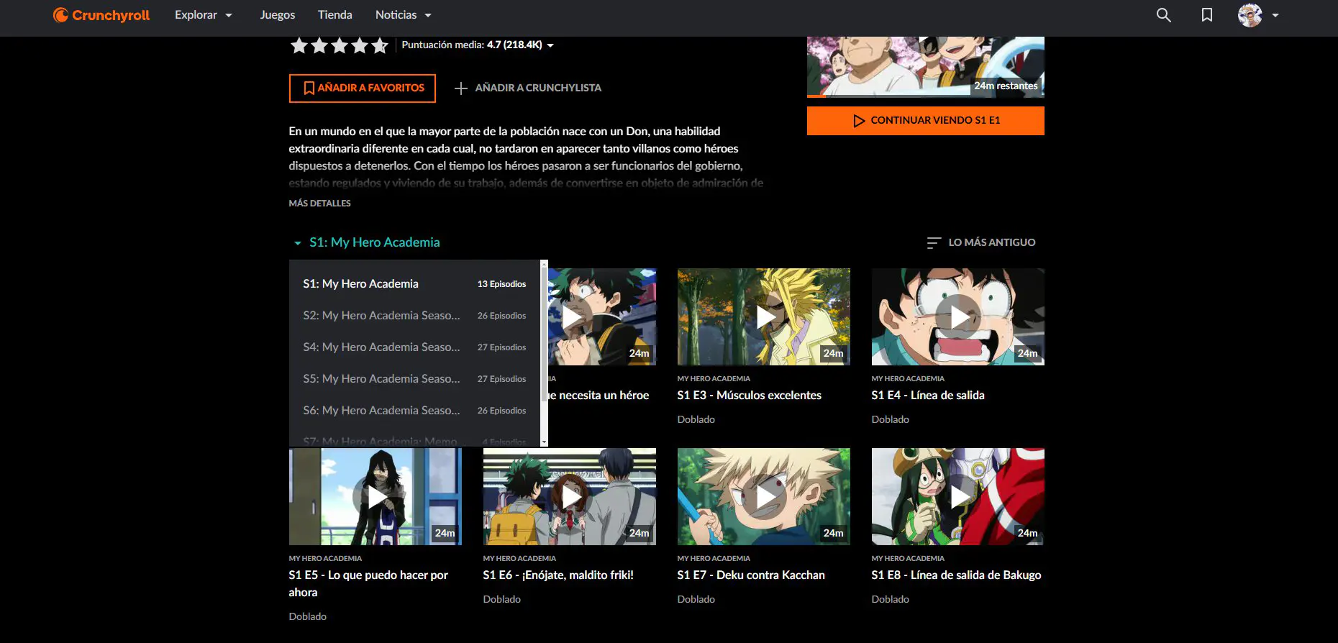Show Más detalles of the synopsis
Image resolution: width=1338 pixels, height=643 pixels.
pyautogui.click(x=320, y=204)
